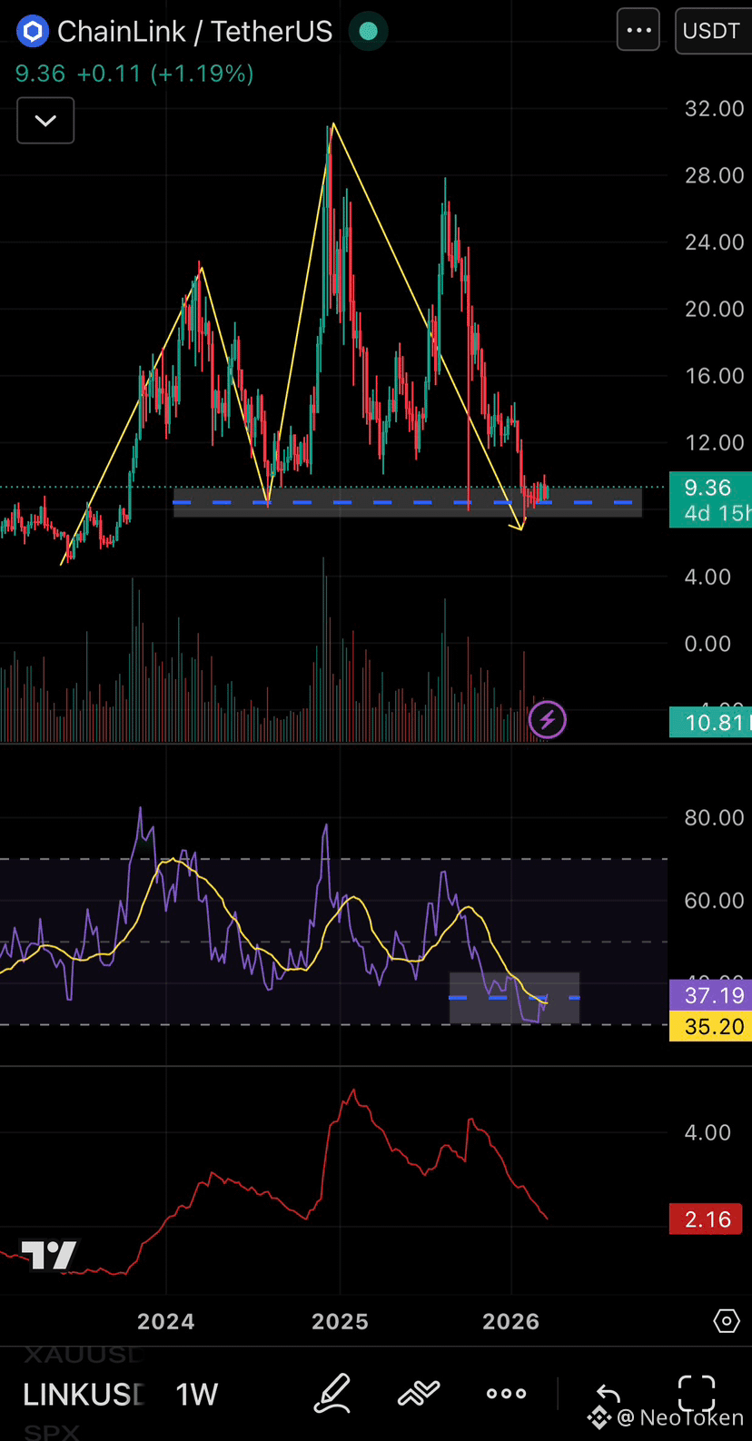This screenshot has height=1441, width=752.
Task: Click the 37.19 RSI value label
Action: [x=711, y=995]
